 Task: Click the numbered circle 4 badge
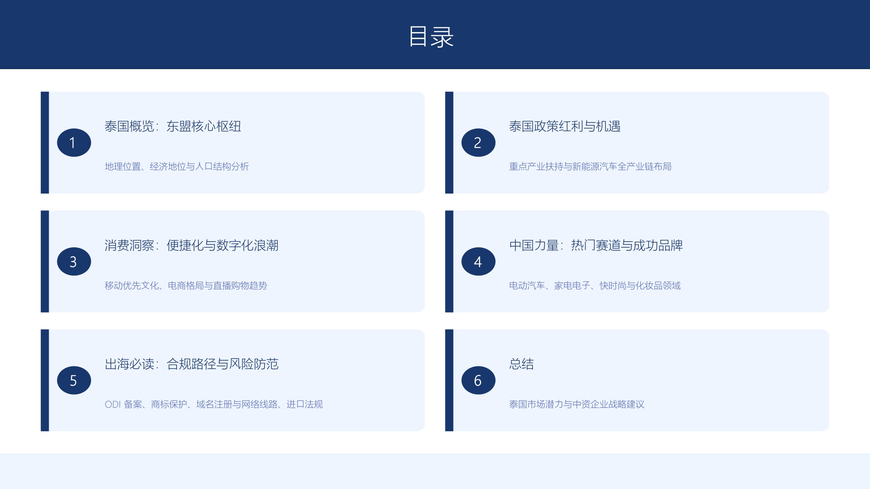[x=478, y=261]
